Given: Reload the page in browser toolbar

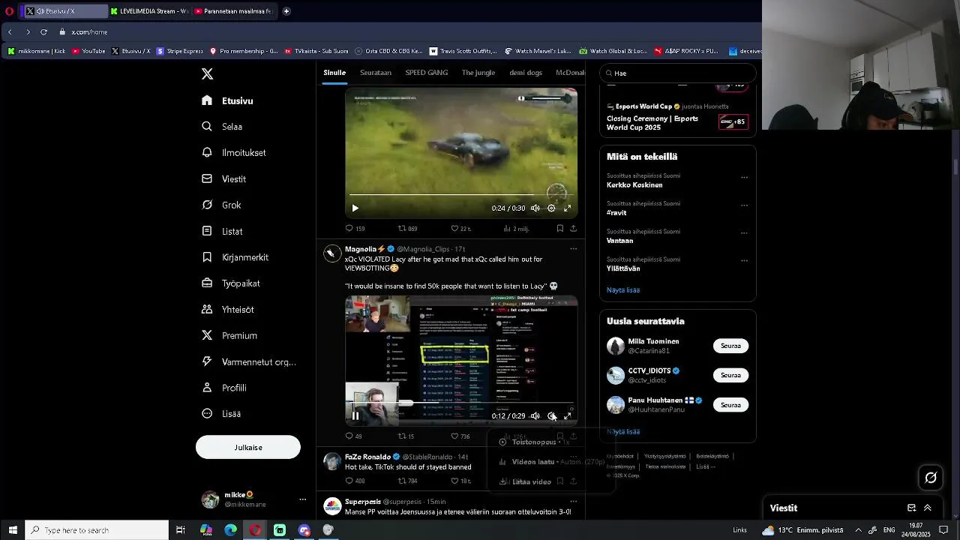Looking at the screenshot, I should (x=43, y=32).
